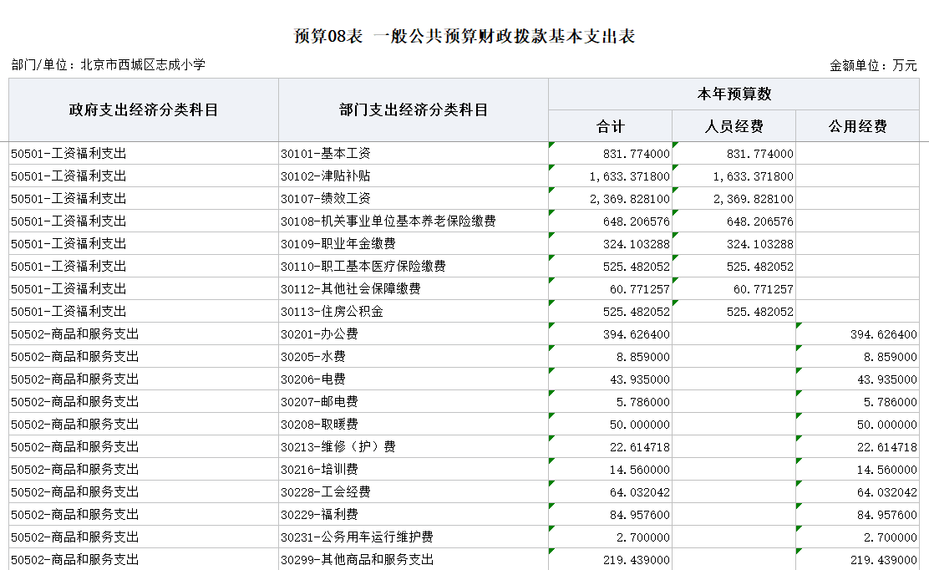929x570 pixels.
Task: Select cell 30102-津贴补贴
Action: pos(414,176)
